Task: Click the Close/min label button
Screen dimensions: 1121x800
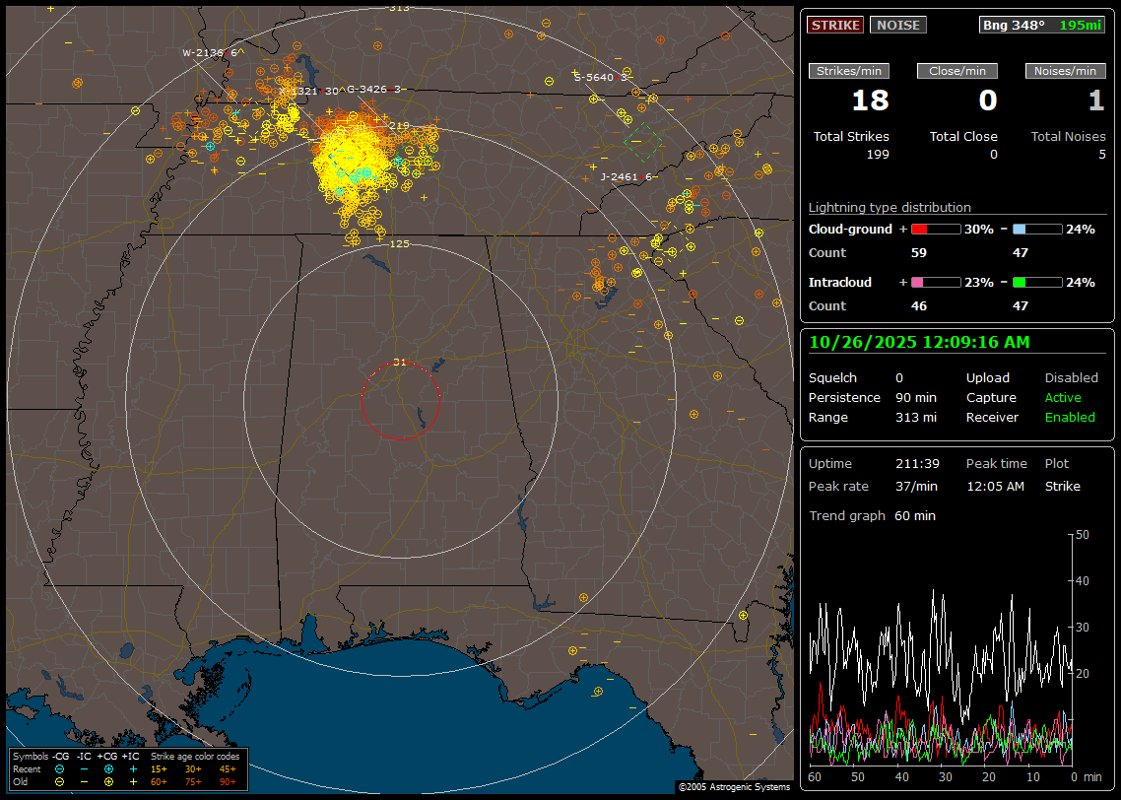Action: tap(957, 71)
